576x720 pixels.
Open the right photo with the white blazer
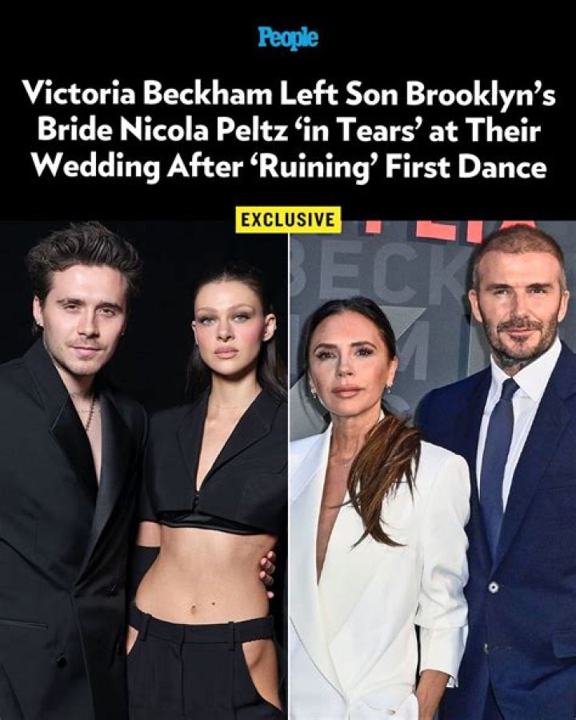(x=433, y=470)
